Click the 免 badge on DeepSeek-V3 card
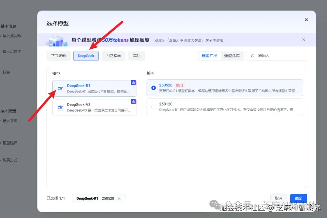Viewport: 327px width, 218px height. pos(133,101)
